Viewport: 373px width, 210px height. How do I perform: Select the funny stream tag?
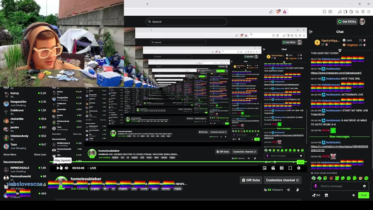(144, 189)
